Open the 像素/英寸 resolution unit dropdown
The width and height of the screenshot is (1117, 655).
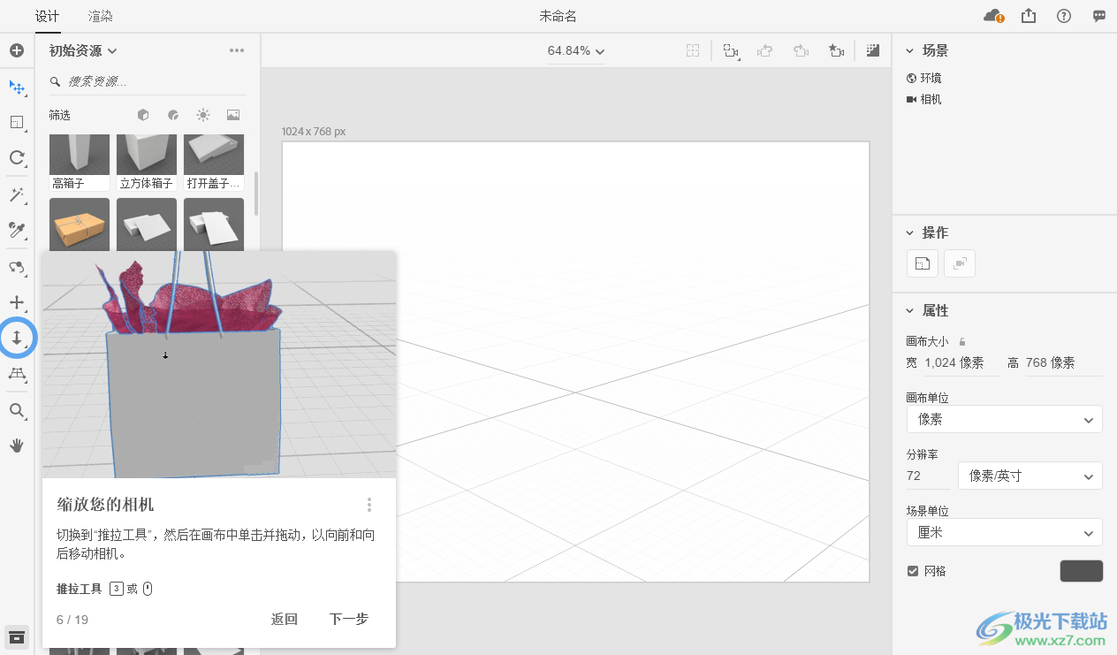1030,476
